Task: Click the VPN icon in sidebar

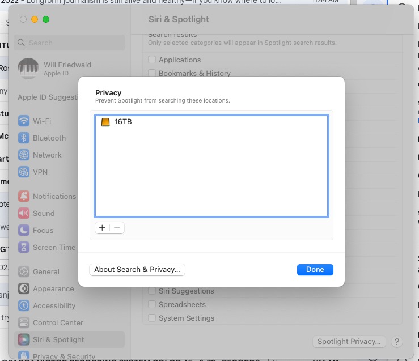Action: [x=24, y=172]
